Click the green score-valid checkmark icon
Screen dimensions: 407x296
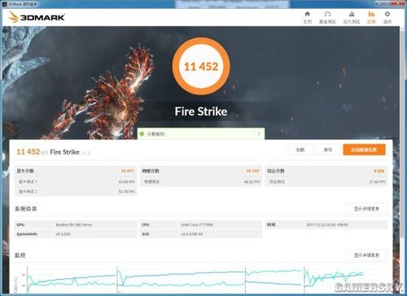pos(142,134)
